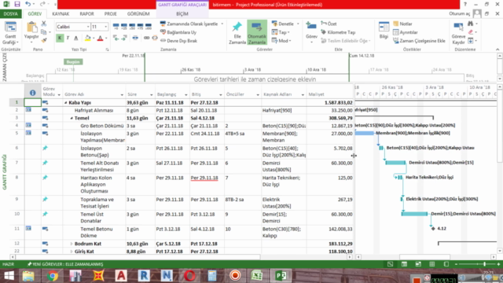Collapse the Kaba Yapı summary task

coord(66,103)
